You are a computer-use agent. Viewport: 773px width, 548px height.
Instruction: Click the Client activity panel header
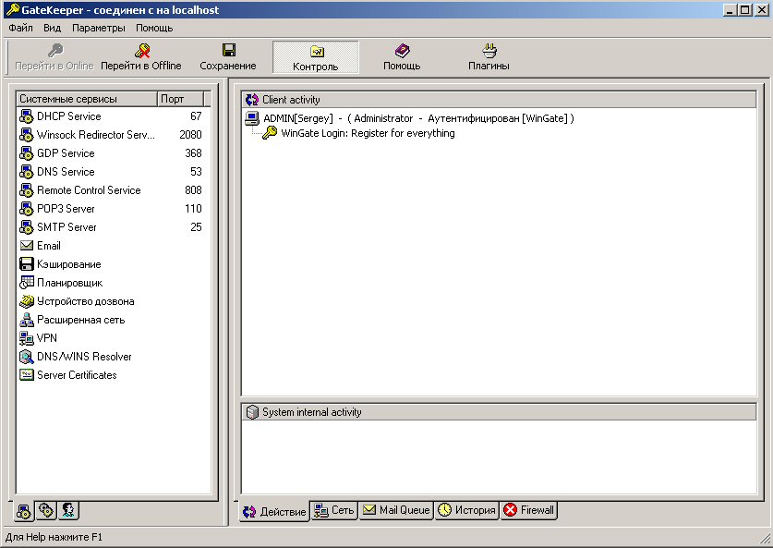click(x=499, y=100)
